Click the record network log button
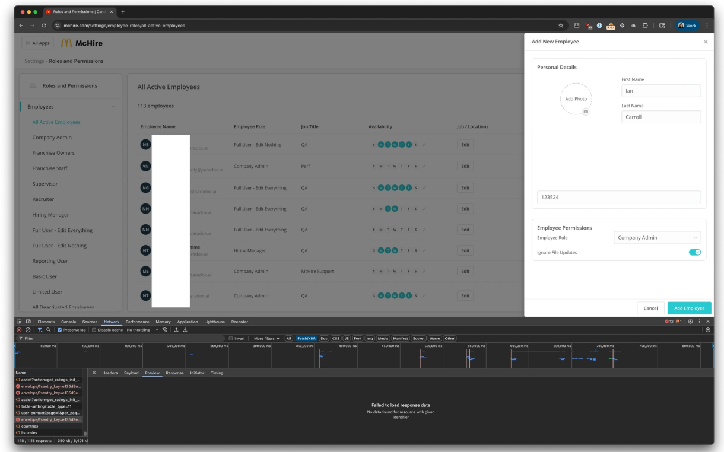This screenshot has width=724, height=452. tap(19, 330)
